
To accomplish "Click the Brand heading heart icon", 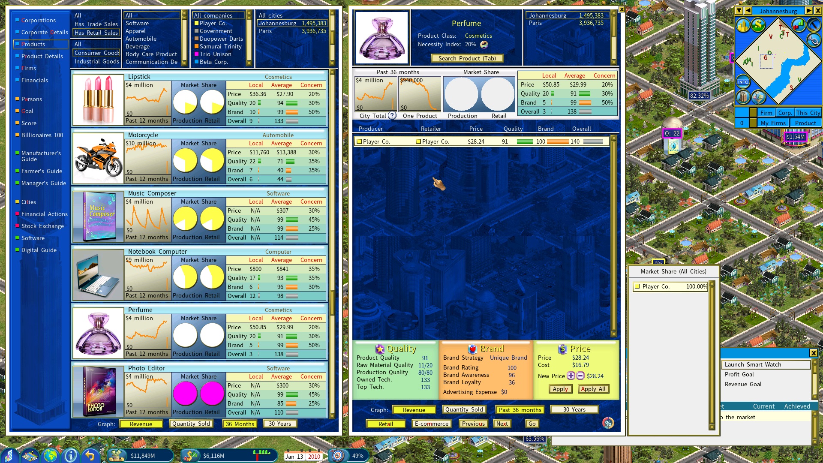I will [x=472, y=349].
